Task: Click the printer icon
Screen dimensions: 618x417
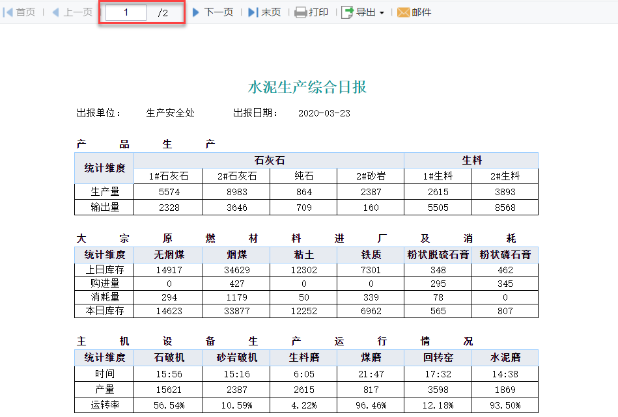Action: (x=301, y=12)
